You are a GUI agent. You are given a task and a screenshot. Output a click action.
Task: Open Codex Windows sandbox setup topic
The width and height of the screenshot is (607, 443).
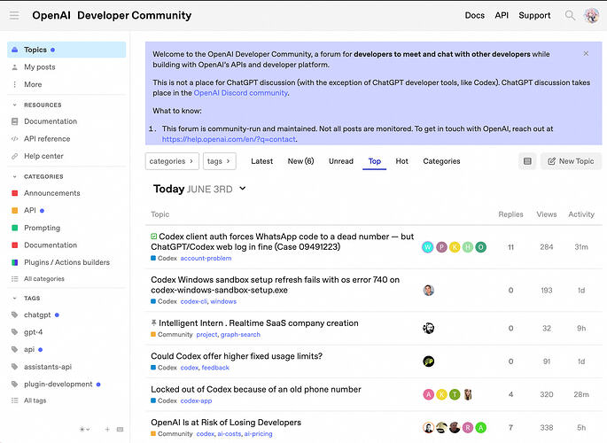pos(275,284)
